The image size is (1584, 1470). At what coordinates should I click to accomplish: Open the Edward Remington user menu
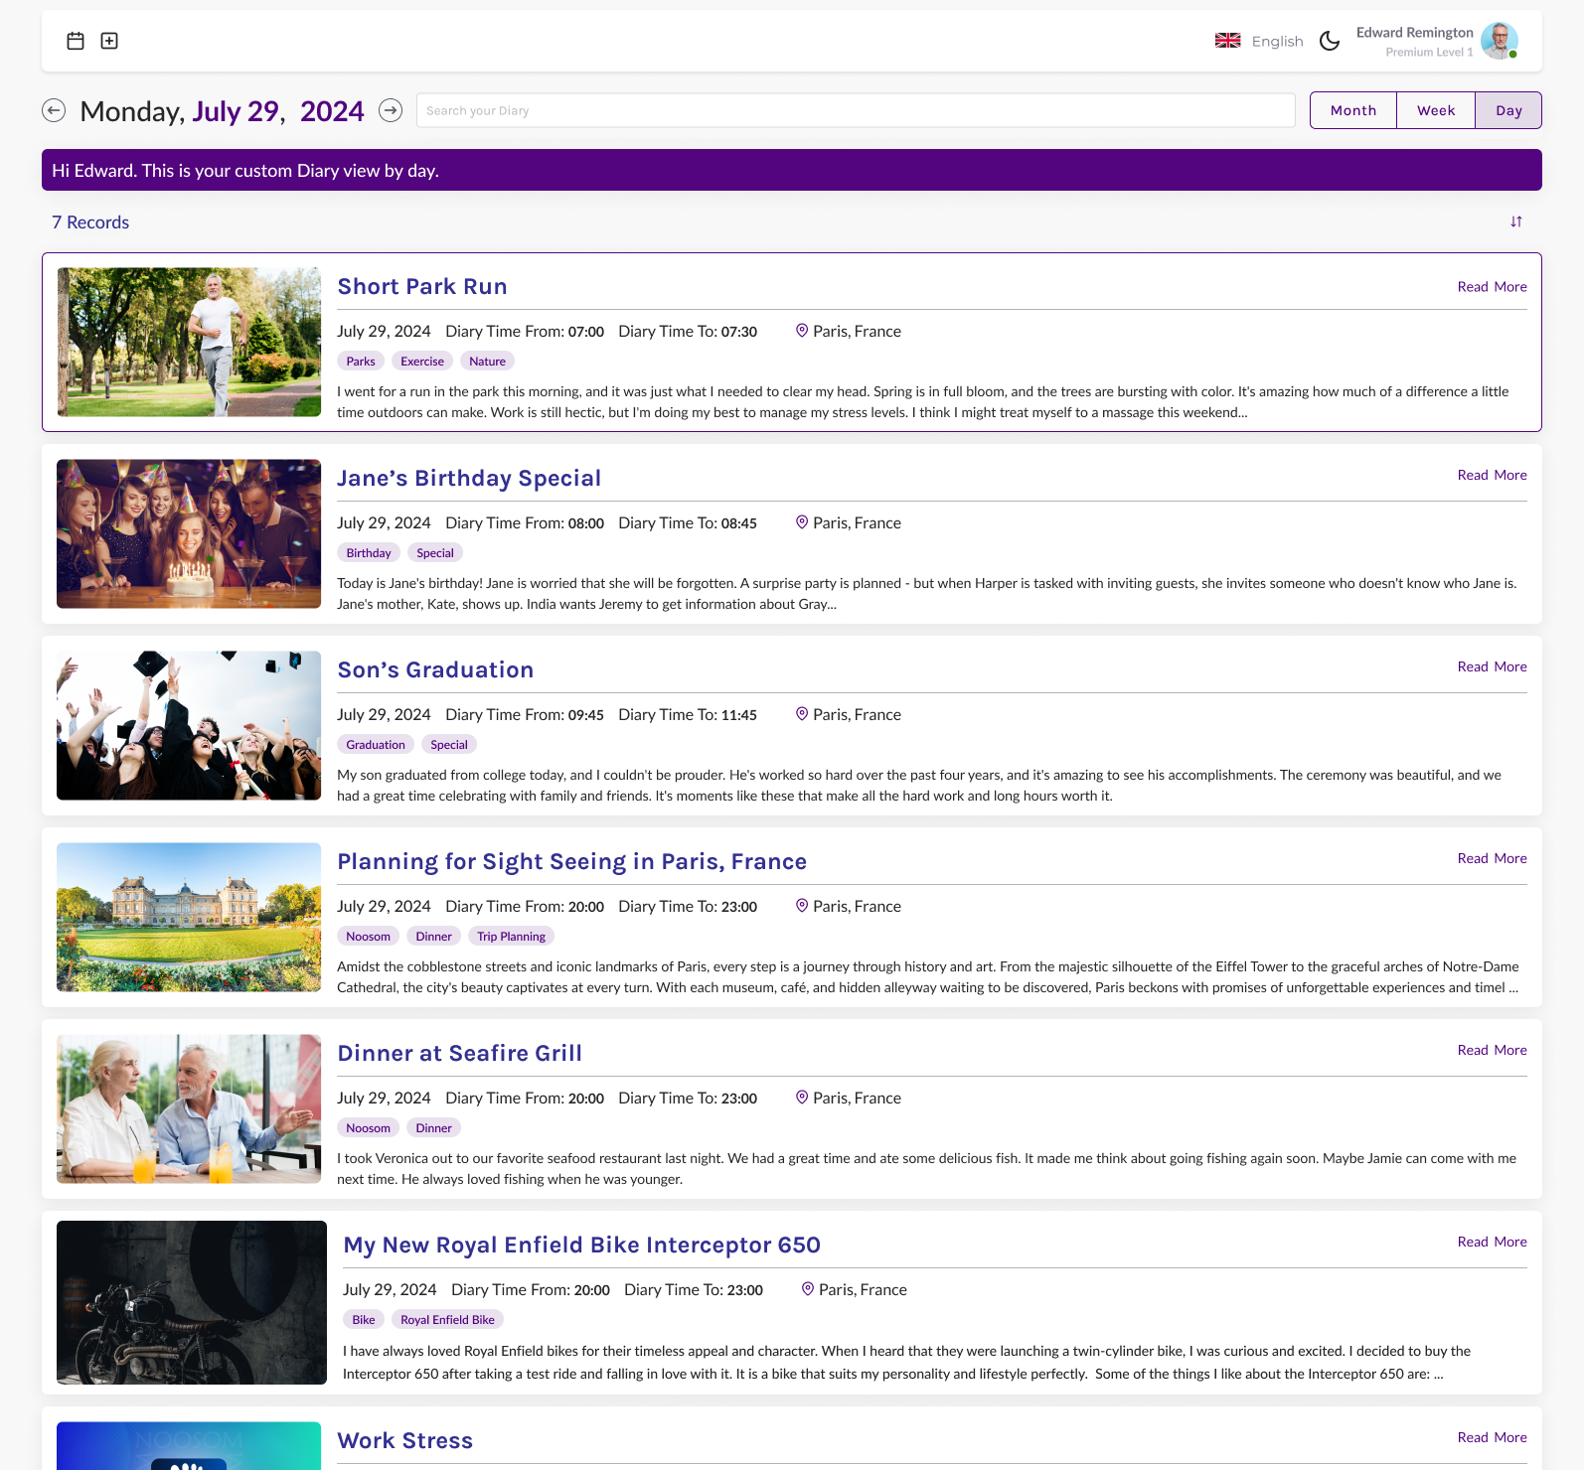coord(1414,33)
